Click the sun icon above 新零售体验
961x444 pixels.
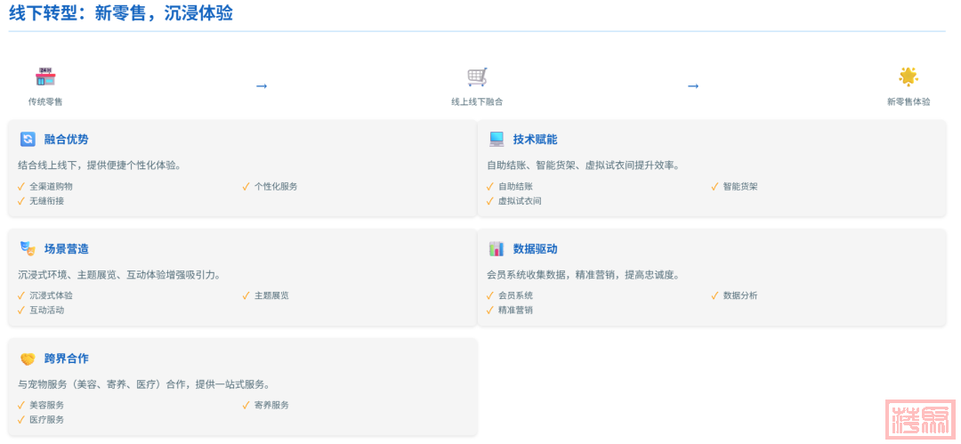tap(908, 77)
